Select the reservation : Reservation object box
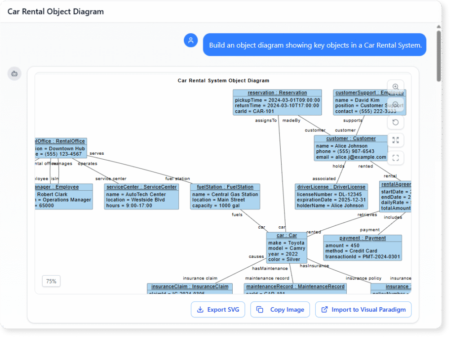Screen dimensions: 460x341 (276, 102)
